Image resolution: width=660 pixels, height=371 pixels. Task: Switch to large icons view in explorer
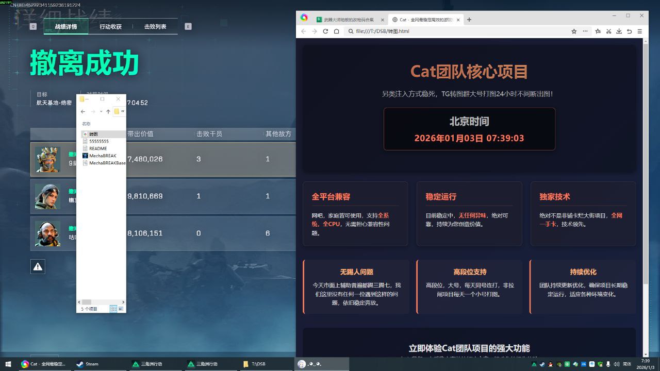[x=121, y=309]
